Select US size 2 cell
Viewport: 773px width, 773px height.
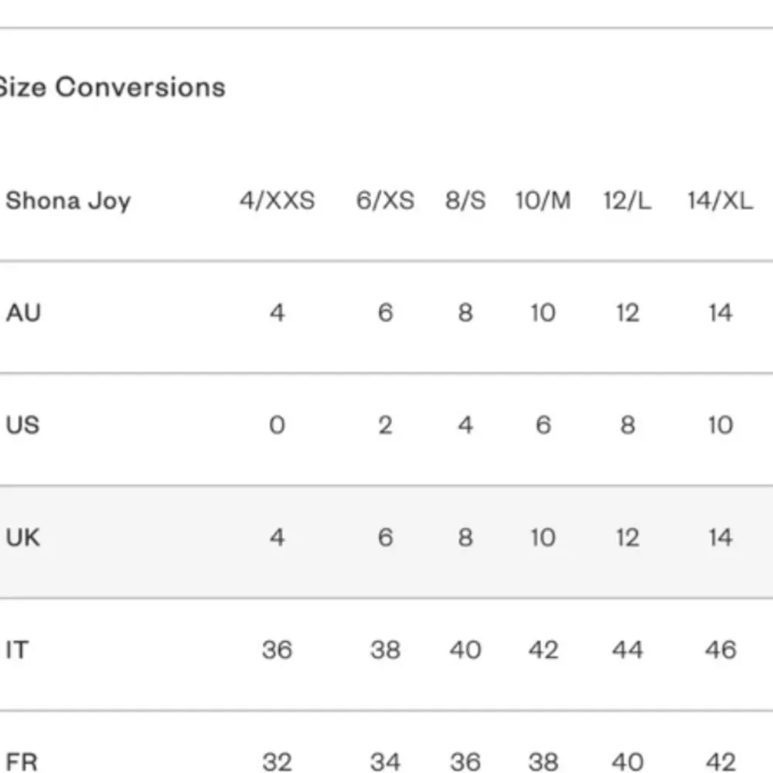click(x=385, y=425)
